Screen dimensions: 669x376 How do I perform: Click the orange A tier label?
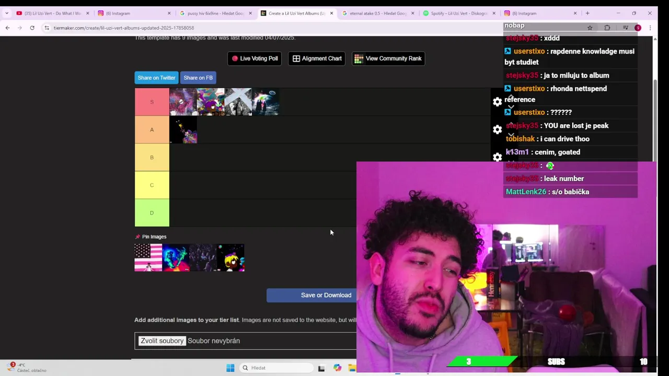point(152,130)
